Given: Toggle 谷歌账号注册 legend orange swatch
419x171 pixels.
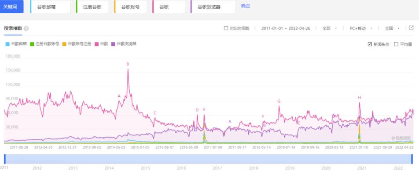Looking at the screenshot, I should pos(64,44).
